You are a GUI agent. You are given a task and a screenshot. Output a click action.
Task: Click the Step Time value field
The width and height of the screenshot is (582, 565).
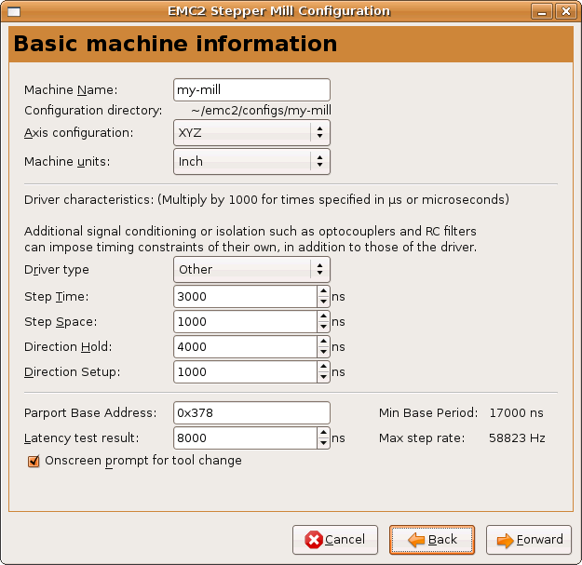pos(245,296)
